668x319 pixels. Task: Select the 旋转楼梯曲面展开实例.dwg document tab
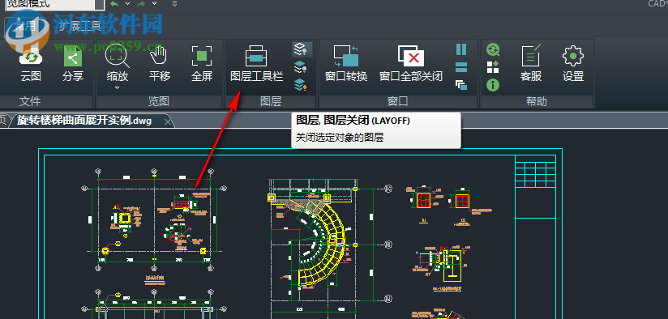tap(84, 121)
